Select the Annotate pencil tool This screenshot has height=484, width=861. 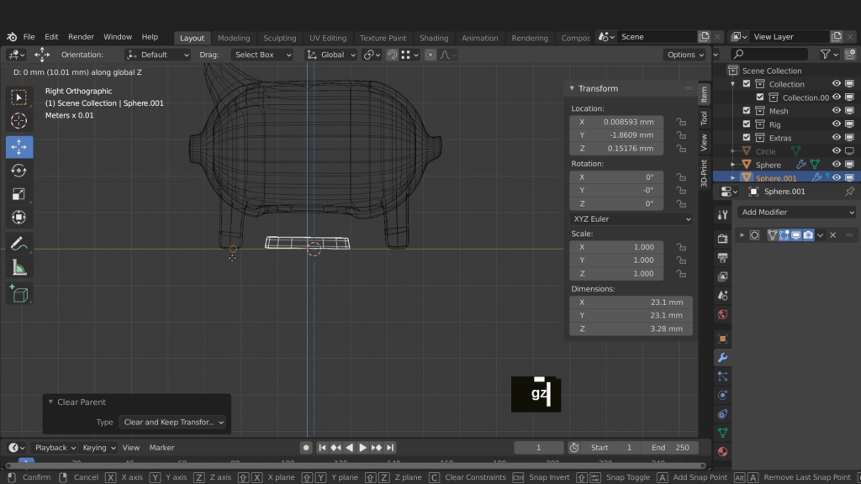coord(18,245)
